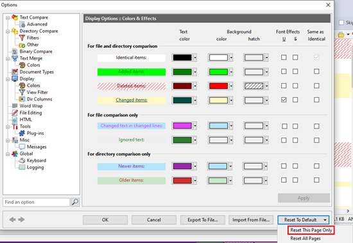Select the Advanced tree icon
Image resolution: width=353 pixels, height=243 pixels.
click(x=22, y=24)
